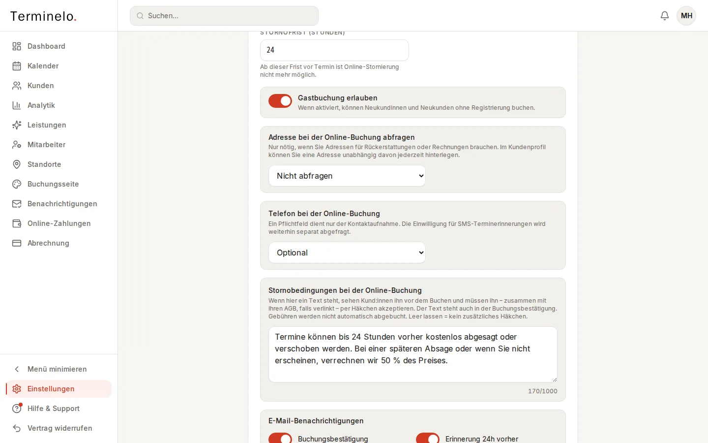
Task: Open the Online-Zahlungen wallet icon
Action: pyautogui.click(x=17, y=223)
